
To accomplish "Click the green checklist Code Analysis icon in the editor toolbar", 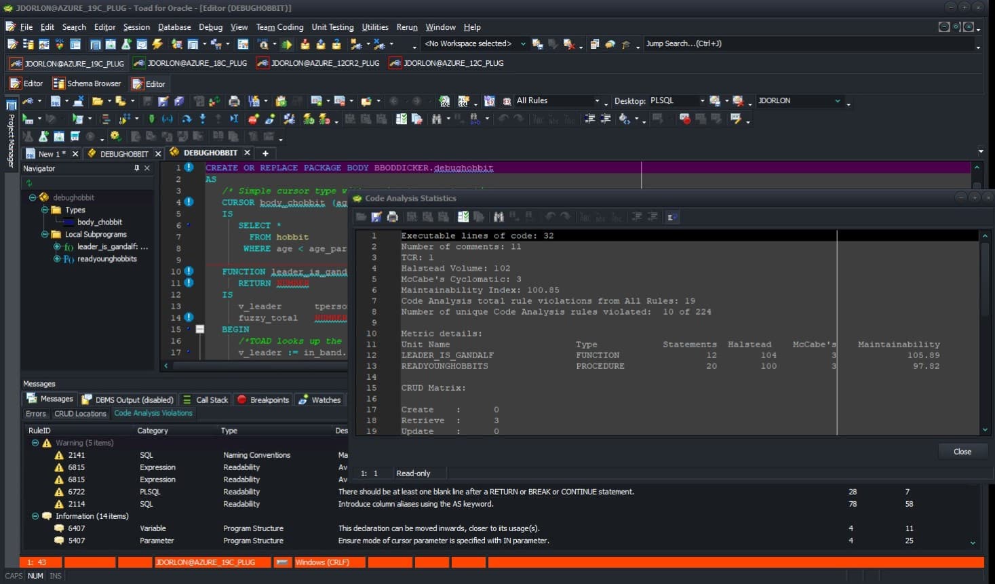I will tap(402, 119).
